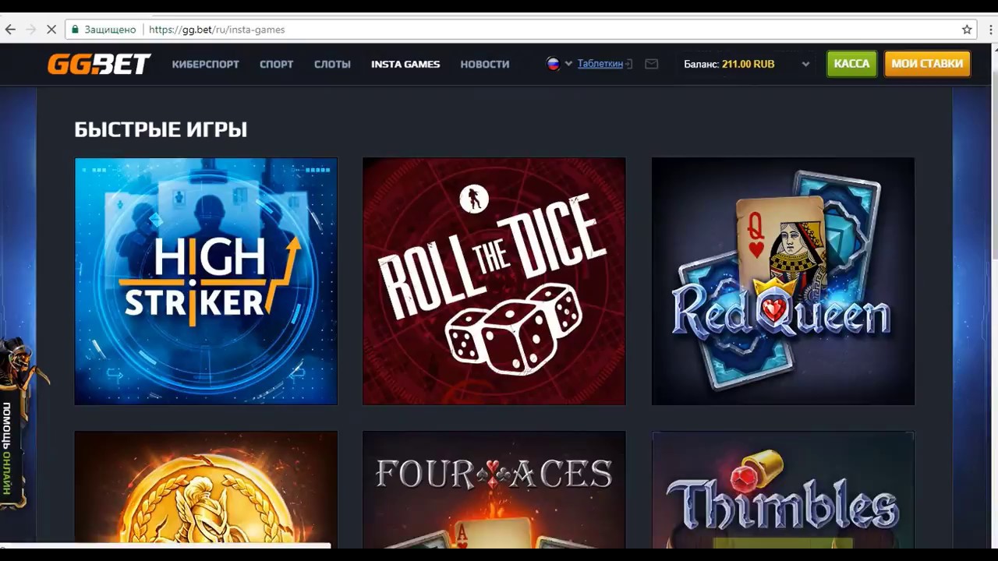The image size is (998, 561).
Task: Open the Слоты menu item
Action: tap(332, 64)
